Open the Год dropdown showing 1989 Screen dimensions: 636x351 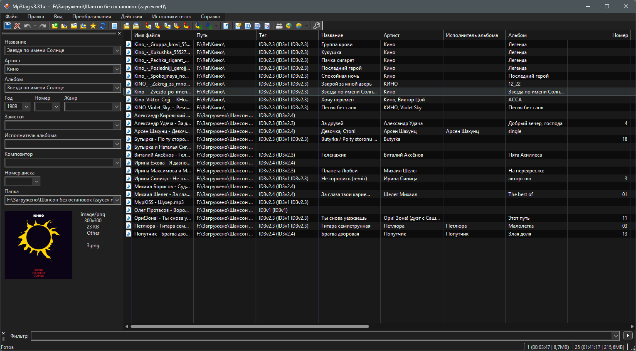click(27, 106)
